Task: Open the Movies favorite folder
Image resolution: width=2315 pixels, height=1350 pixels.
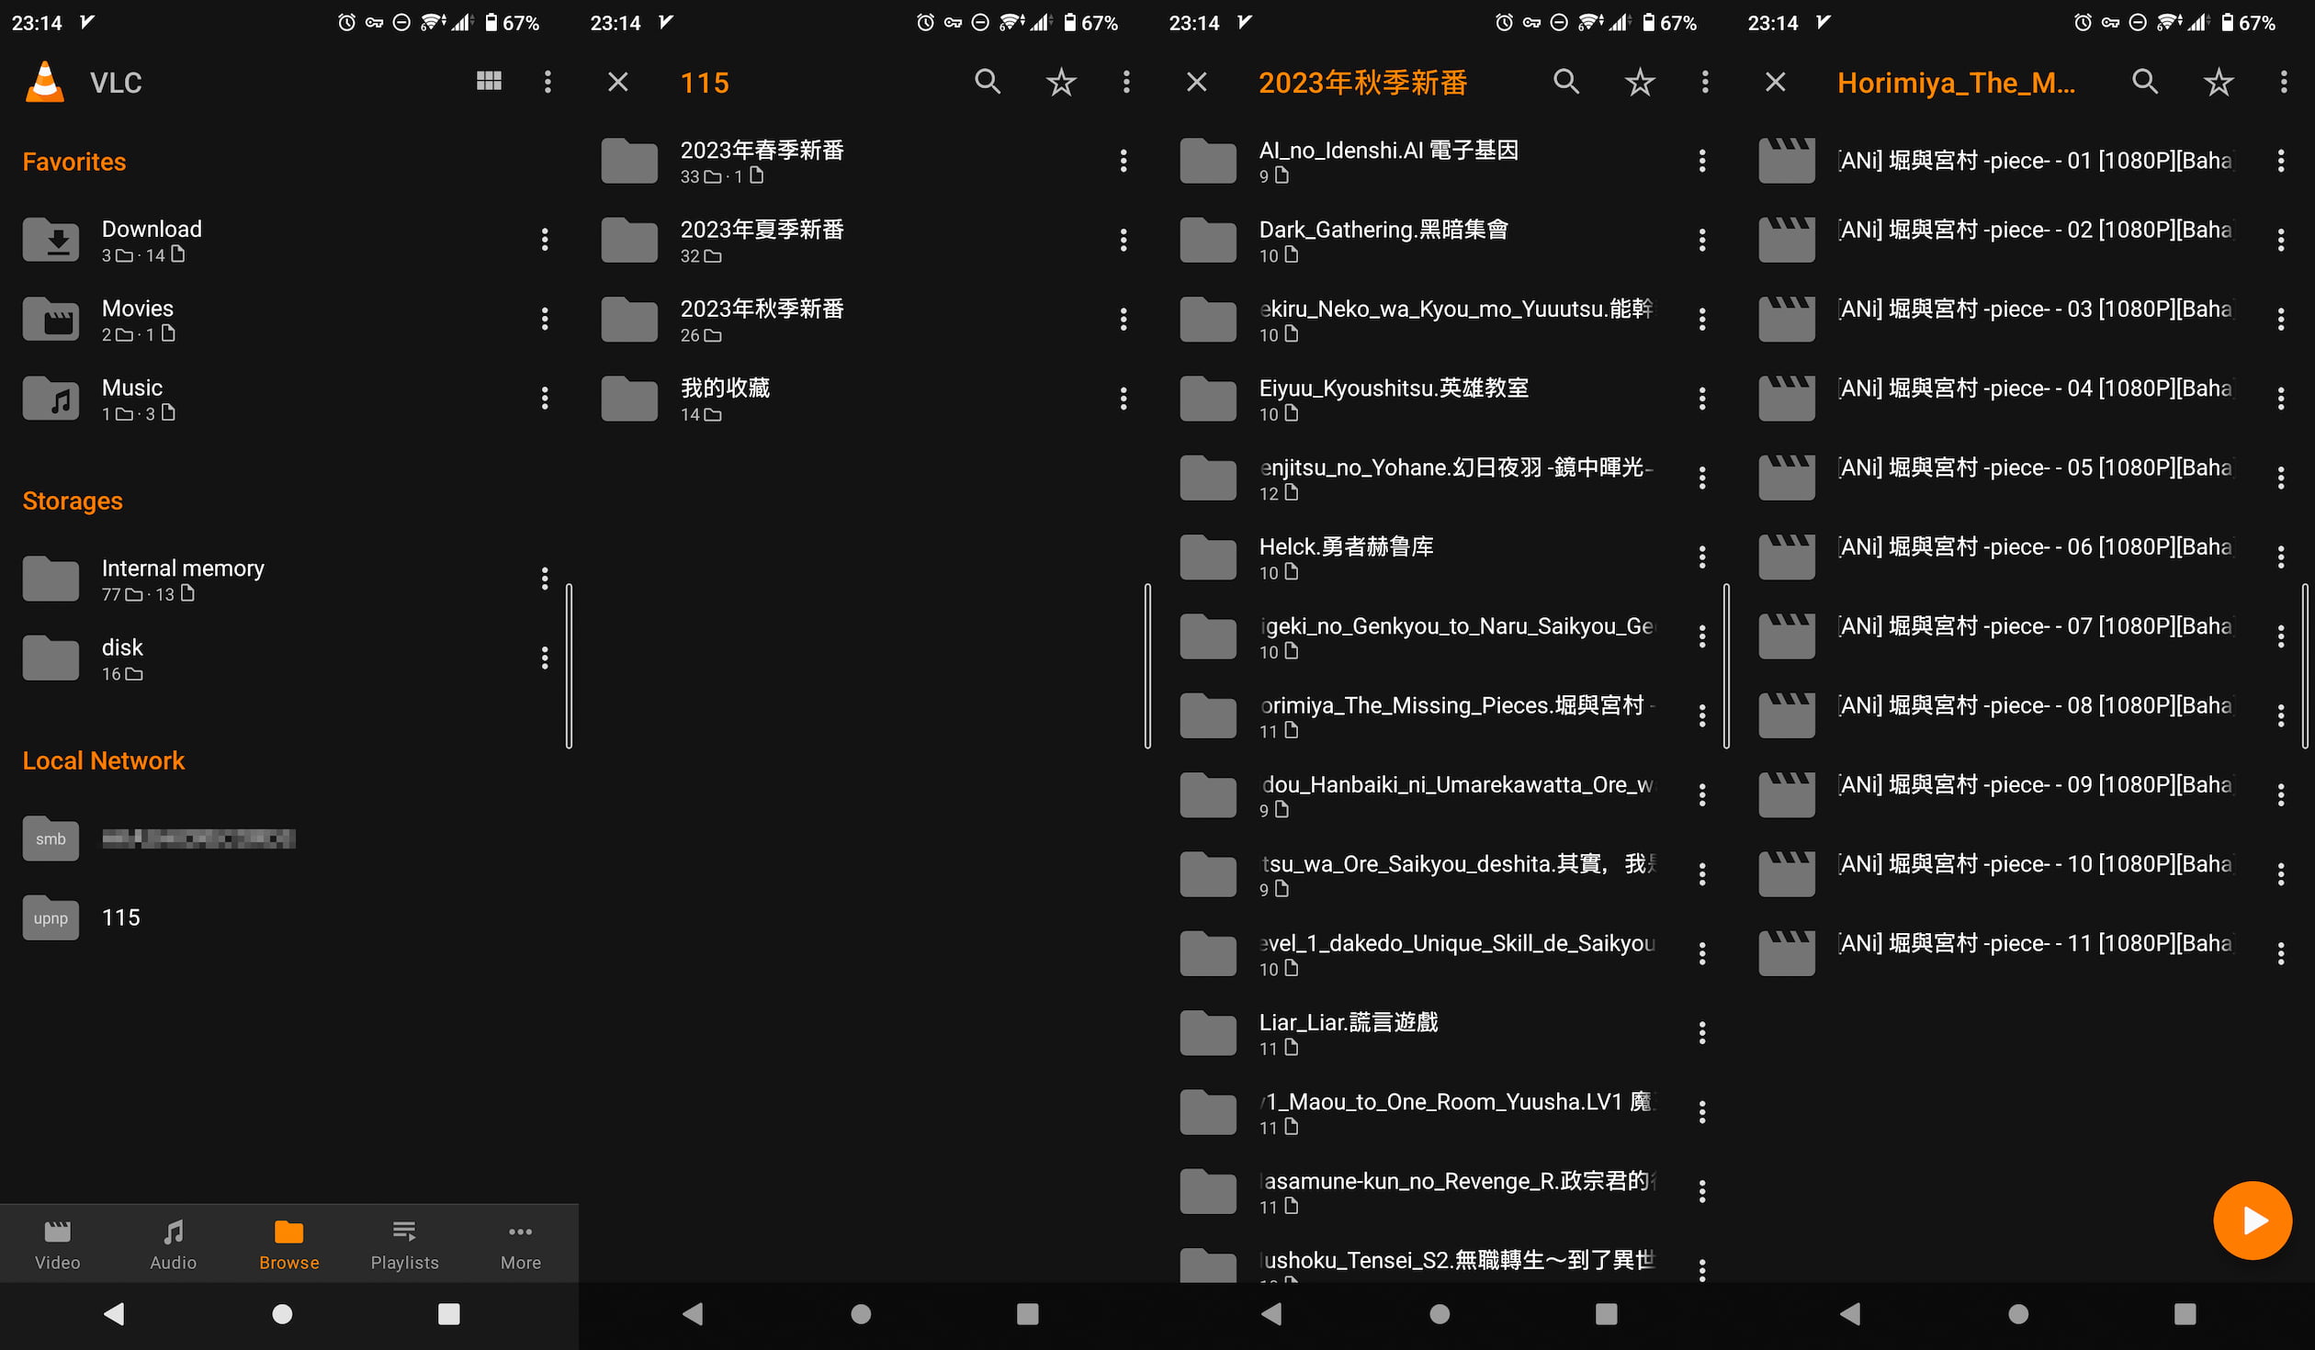Action: coord(138,319)
